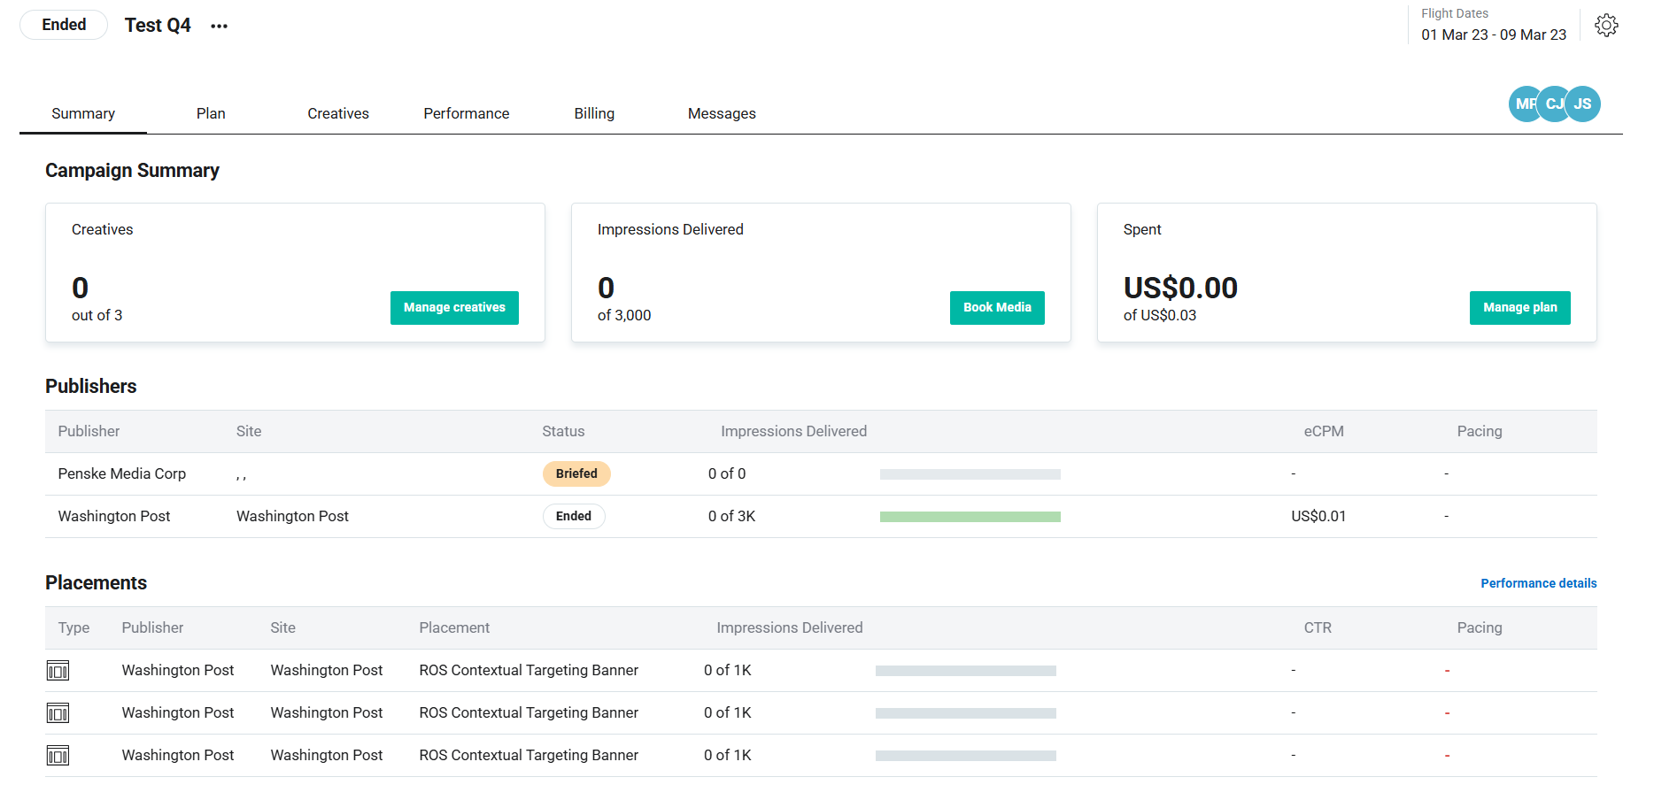
Task: Click the Manage plan button
Action: pos(1519,307)
